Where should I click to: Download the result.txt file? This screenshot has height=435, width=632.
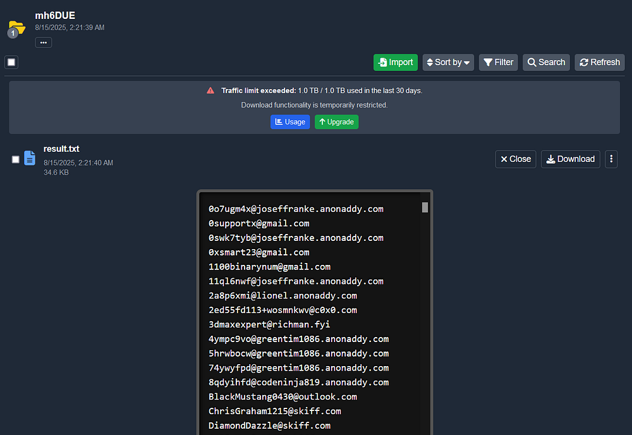pyautogui.click(x=570, y=159)
